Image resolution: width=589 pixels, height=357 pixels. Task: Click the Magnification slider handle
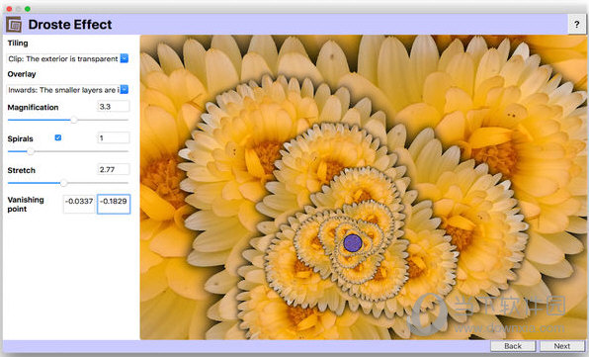[74, 120]
